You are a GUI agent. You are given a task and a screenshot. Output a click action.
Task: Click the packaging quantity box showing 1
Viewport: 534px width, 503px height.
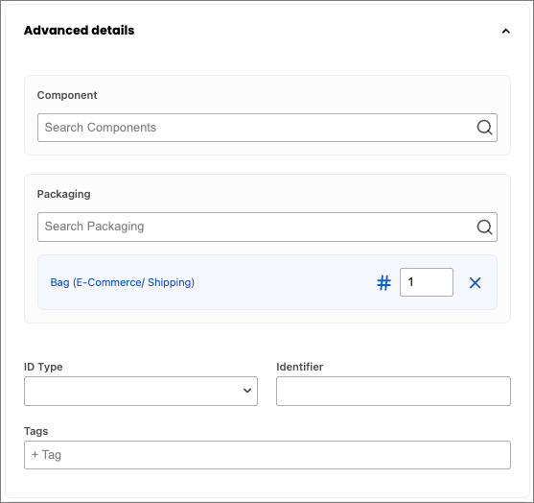[427, 282]
